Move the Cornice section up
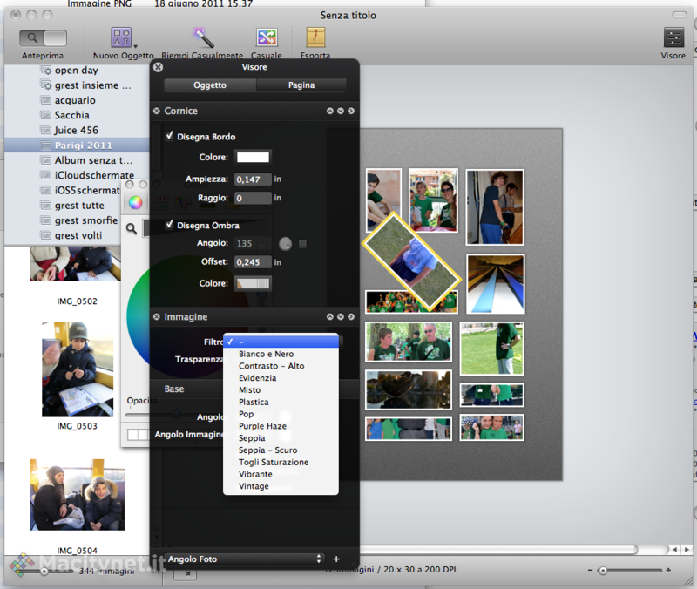The width and height of the screenshot is (697, 589). (x=330, y=111)
